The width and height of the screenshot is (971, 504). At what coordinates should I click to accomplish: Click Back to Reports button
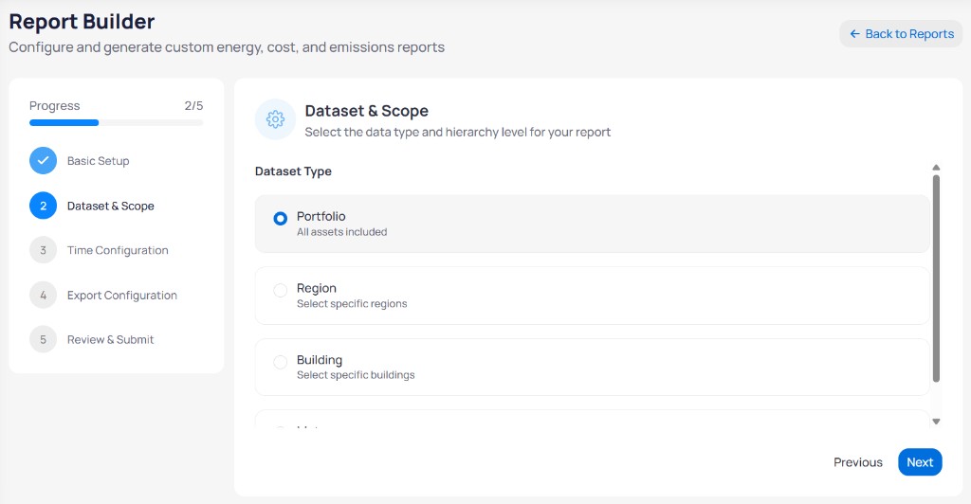(x=901, y=34)
